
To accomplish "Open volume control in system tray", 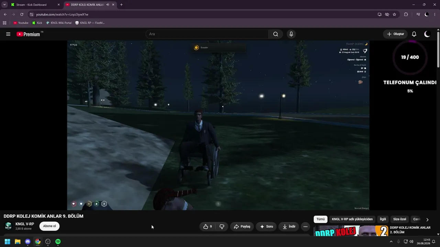I will point(411,242).
